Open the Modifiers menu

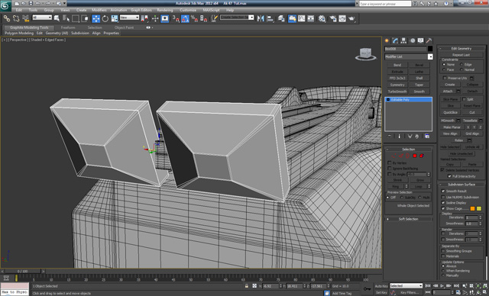tap(99, 10)
